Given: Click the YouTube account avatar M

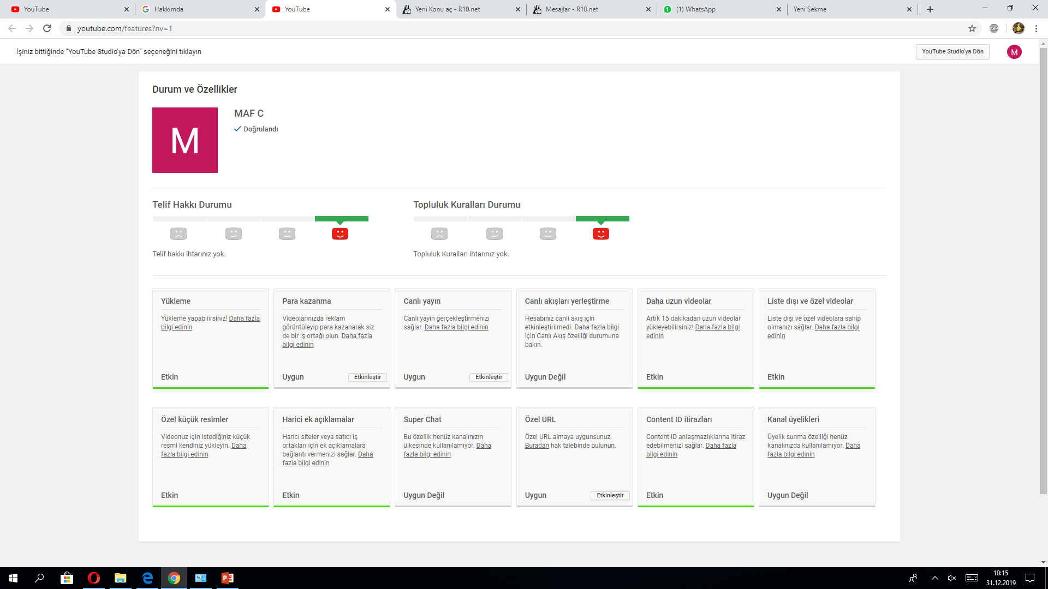Looking at the screenshot, I should tap(1014, 52).
